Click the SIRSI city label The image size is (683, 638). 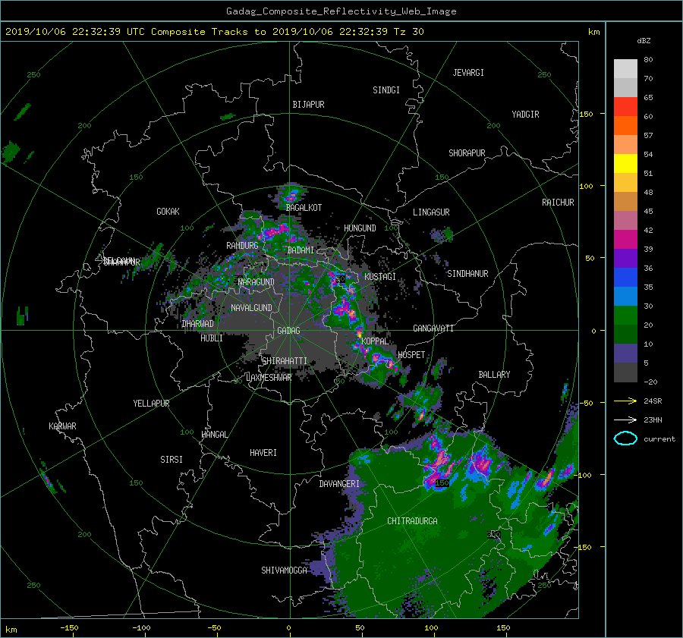[x=172, y=460]
